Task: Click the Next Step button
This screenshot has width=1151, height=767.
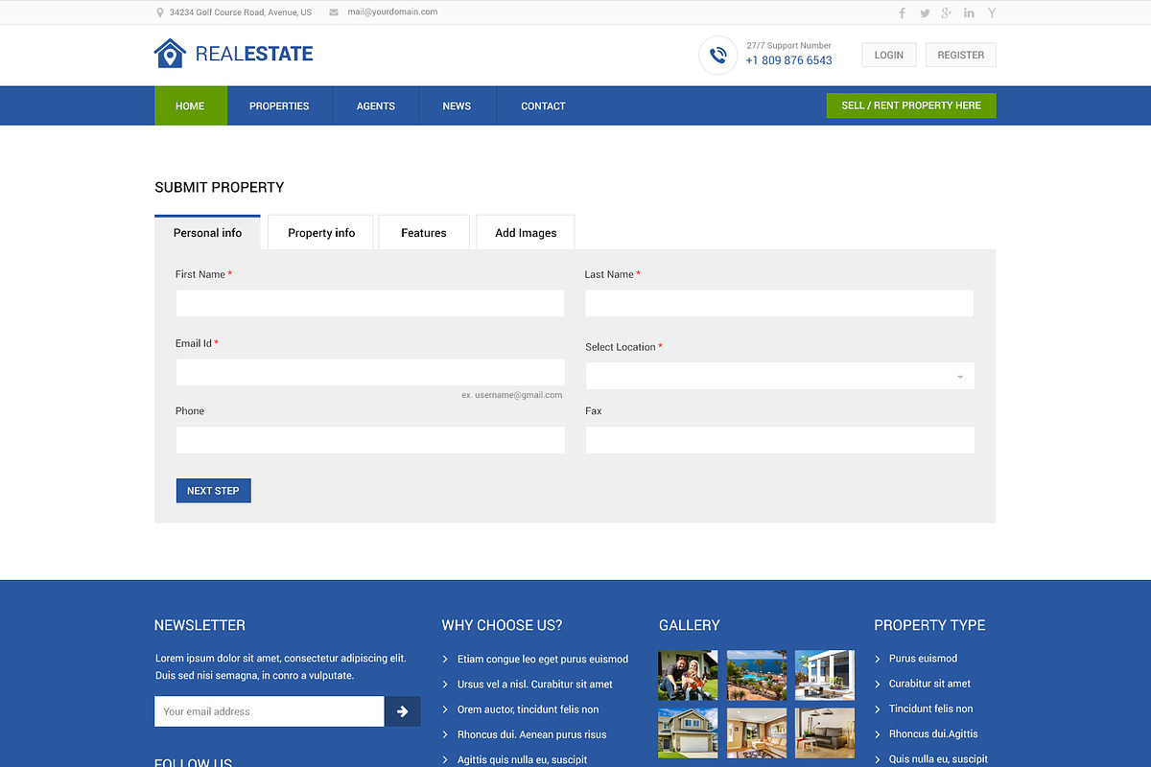Action: click(213, 491)
